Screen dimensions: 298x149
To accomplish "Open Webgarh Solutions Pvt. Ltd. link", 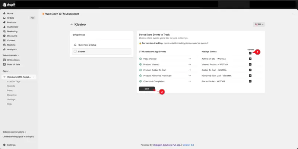I will pyautogui.click(x=167, y=145).
